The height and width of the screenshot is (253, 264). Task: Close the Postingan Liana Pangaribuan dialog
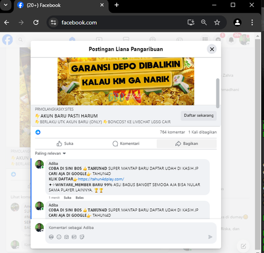click(212, 49)
